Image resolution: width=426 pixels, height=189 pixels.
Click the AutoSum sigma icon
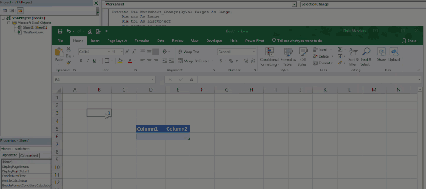pos(340,49)
